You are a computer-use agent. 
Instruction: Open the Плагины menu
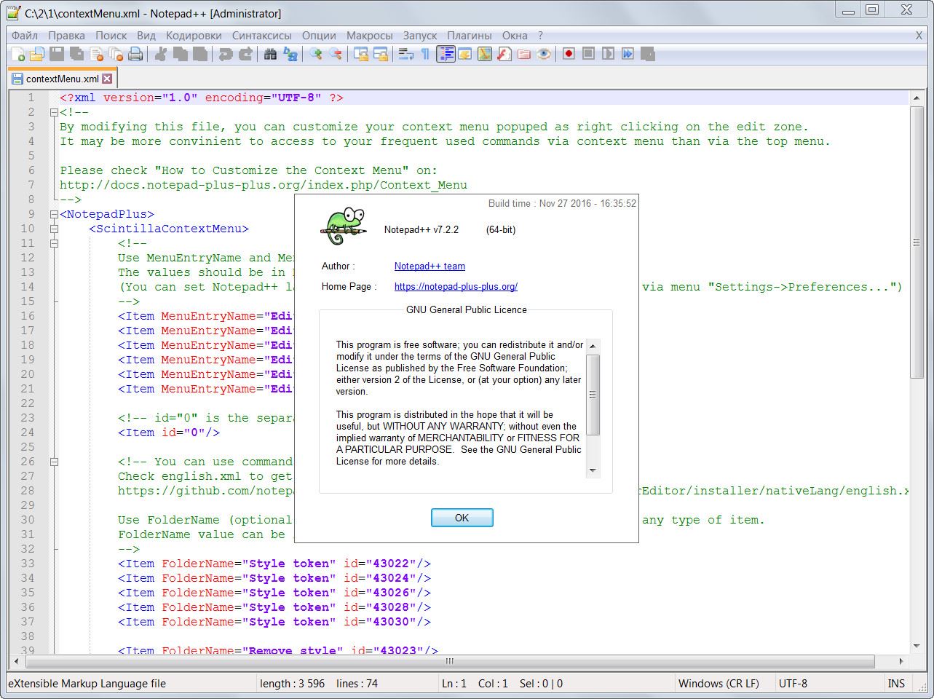tap(469, 35)
